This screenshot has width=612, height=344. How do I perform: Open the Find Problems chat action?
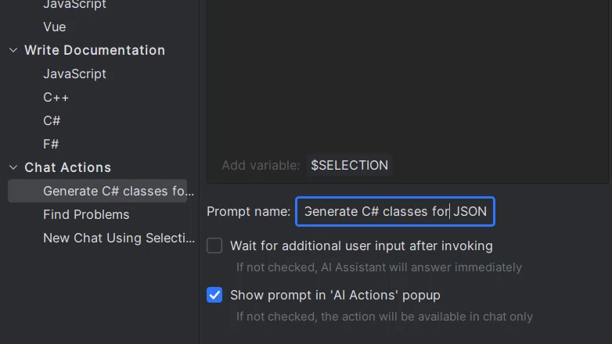coord(86,214)
